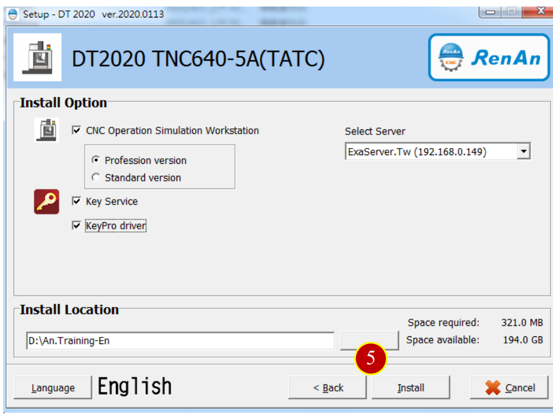Click the small CNC workstation icon under Install Option
This screenshot has height=415, width=553.
click(x=46, y=130)
